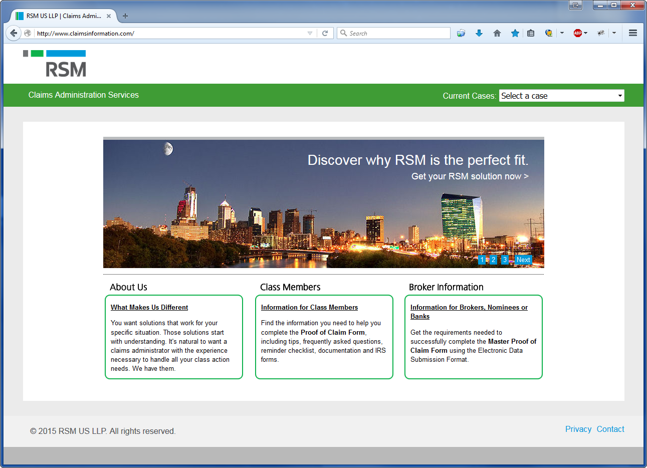Go back with the browser back arrow
Screen dimensions: 647x468
point(14,33)
